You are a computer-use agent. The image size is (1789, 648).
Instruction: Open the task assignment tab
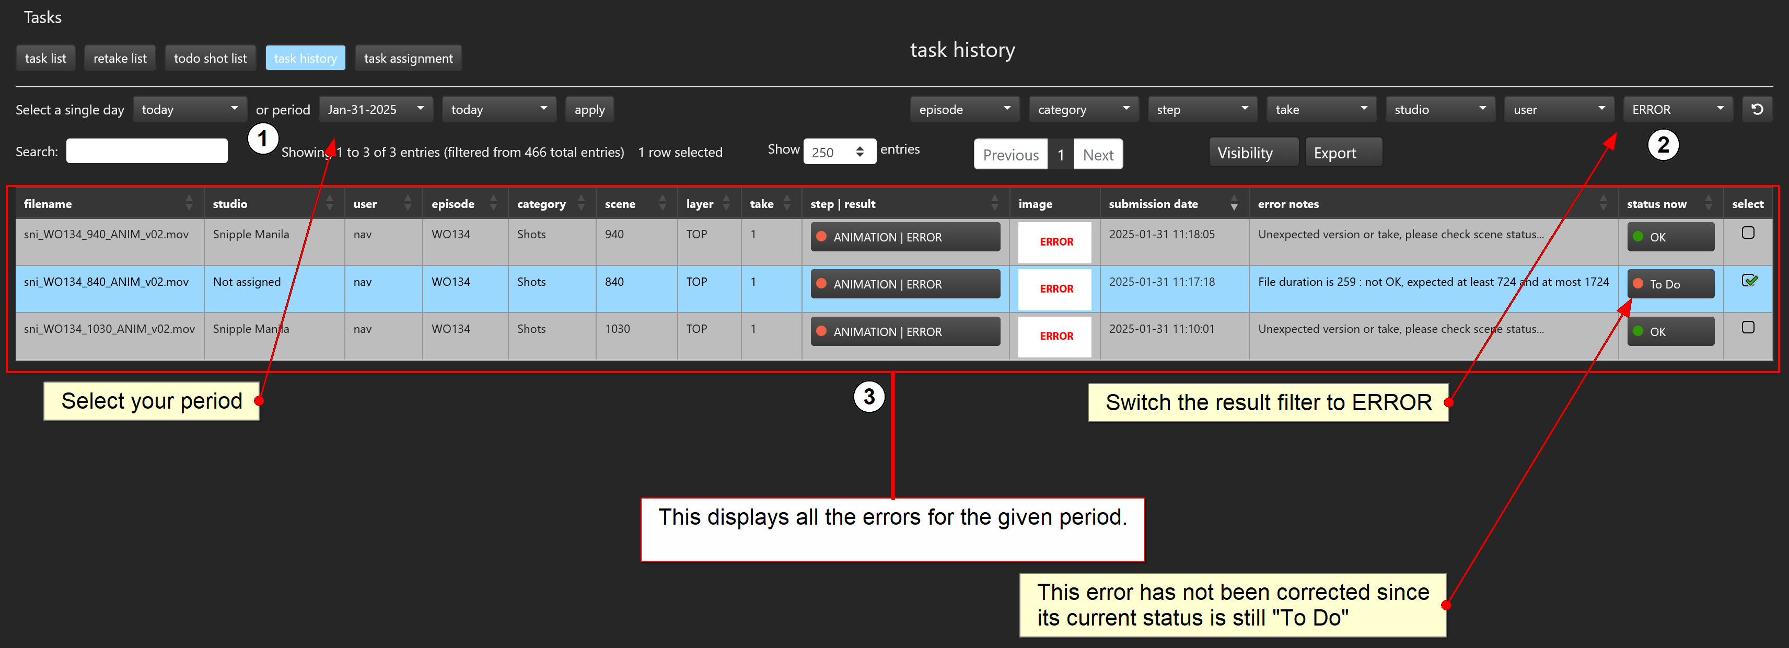coord(408,59)
